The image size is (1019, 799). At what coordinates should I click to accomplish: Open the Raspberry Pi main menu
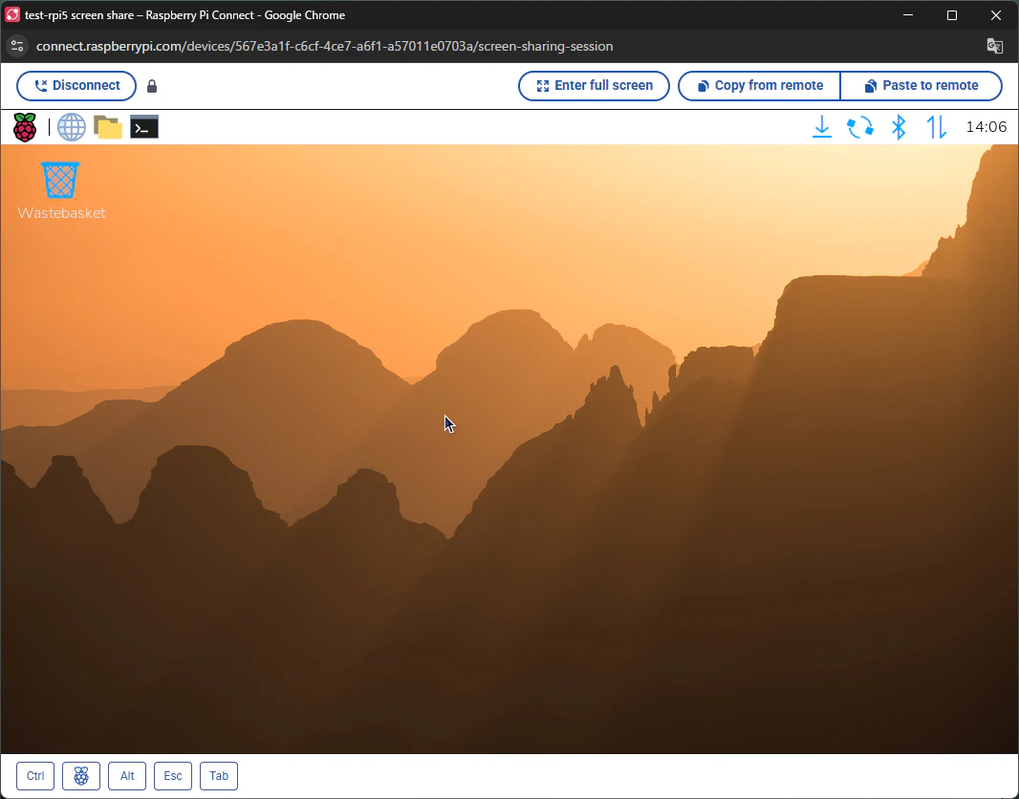25,127
